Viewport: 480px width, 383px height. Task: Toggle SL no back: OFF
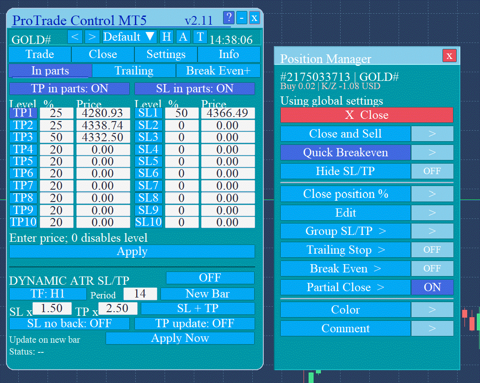click(x=69, y=324)
